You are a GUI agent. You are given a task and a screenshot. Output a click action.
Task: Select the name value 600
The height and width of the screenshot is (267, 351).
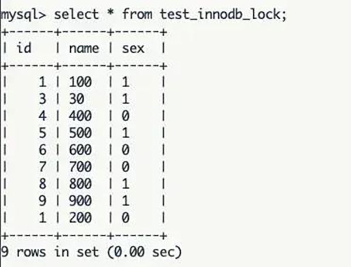pos(80,150)
